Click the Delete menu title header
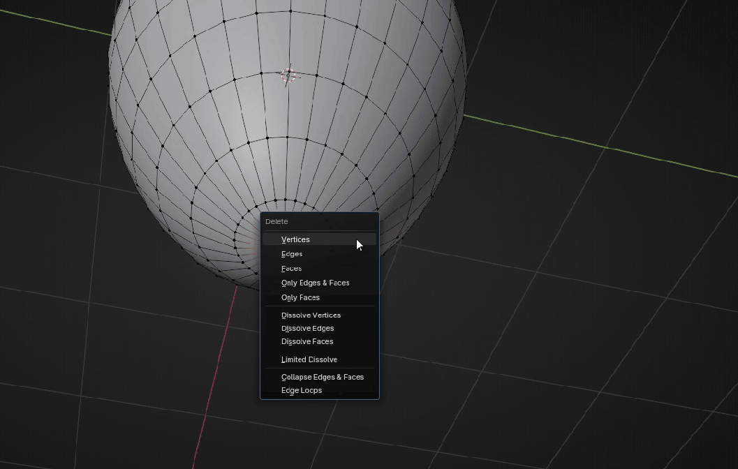Viewport: 738px width, 469px height. point(276,222)
